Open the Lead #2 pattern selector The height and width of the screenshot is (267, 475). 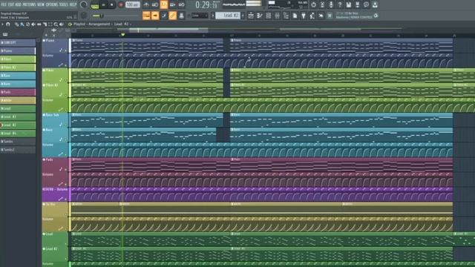(x=229, y=16)
